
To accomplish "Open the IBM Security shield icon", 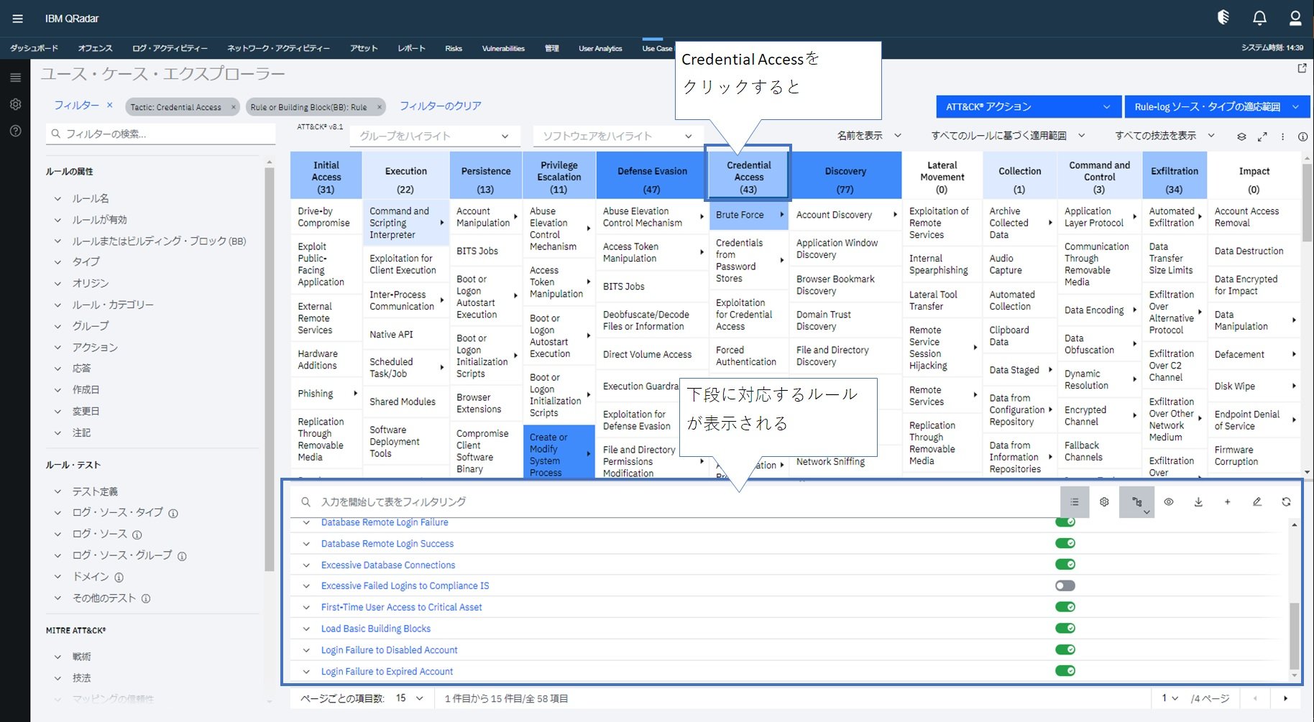I will tap(1223, 18).
